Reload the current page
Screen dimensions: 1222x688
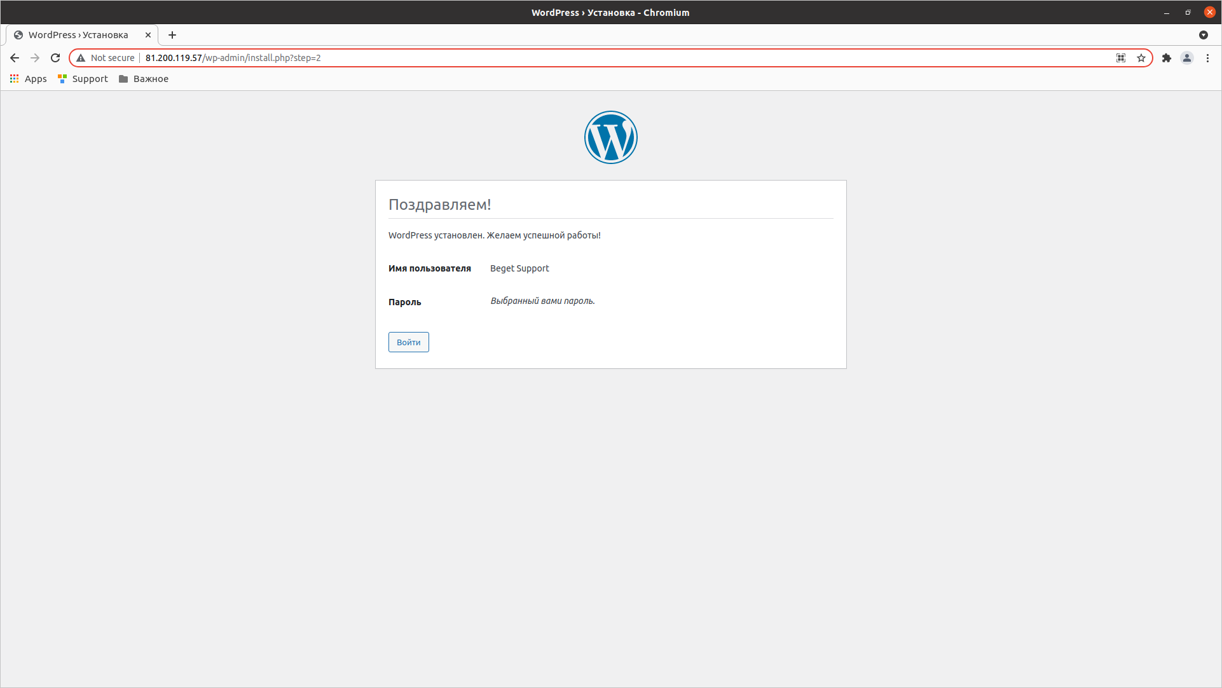point(55,58)
